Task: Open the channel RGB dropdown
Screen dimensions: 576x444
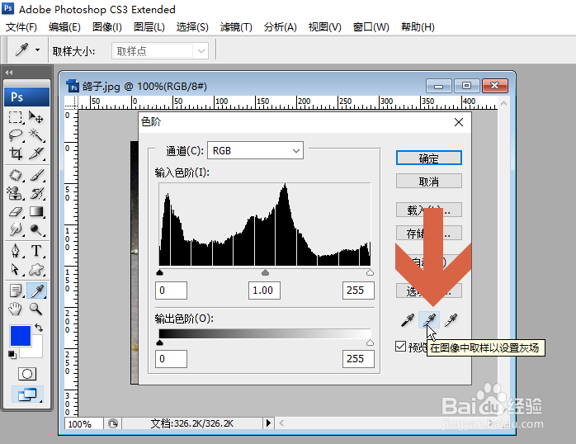Action: (x=255, y=150)
